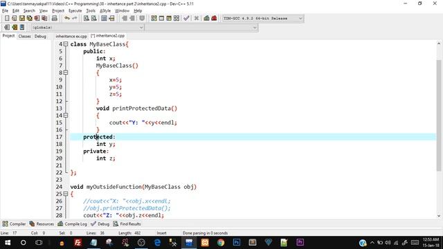This screenshot has width=443, height=249.
Task: Click the Open file toolbar icon
Action: click(x=15, y=19)
